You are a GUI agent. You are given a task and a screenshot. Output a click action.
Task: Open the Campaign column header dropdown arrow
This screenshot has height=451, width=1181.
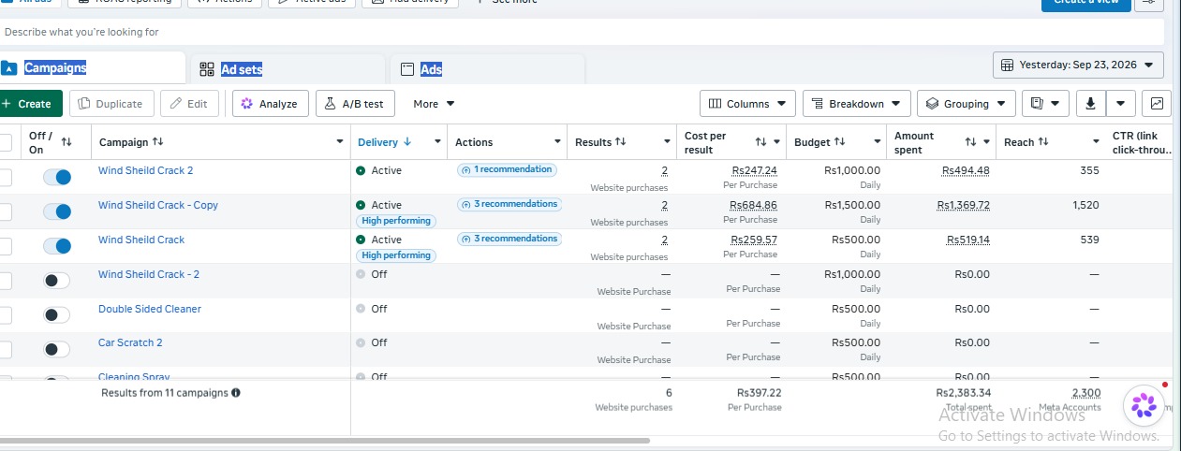pos(339,142)
